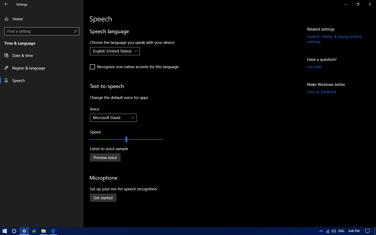Viewport: 376px width, 235px height.
Task: Select Speech in the sidebar
Action: 42,80
